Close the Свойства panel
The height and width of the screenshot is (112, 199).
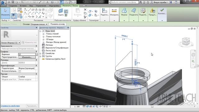coord(37,28)
